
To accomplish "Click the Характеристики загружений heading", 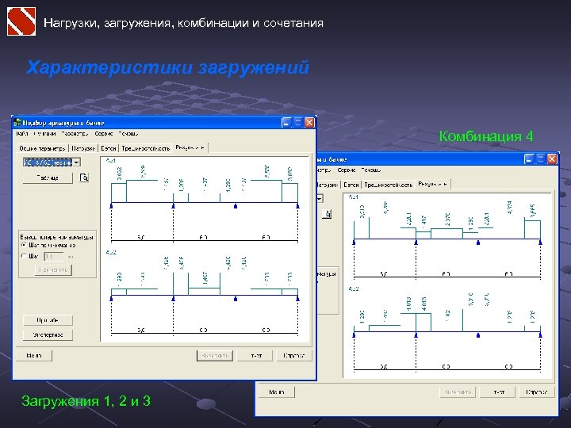I will click(x=168, y=68).
